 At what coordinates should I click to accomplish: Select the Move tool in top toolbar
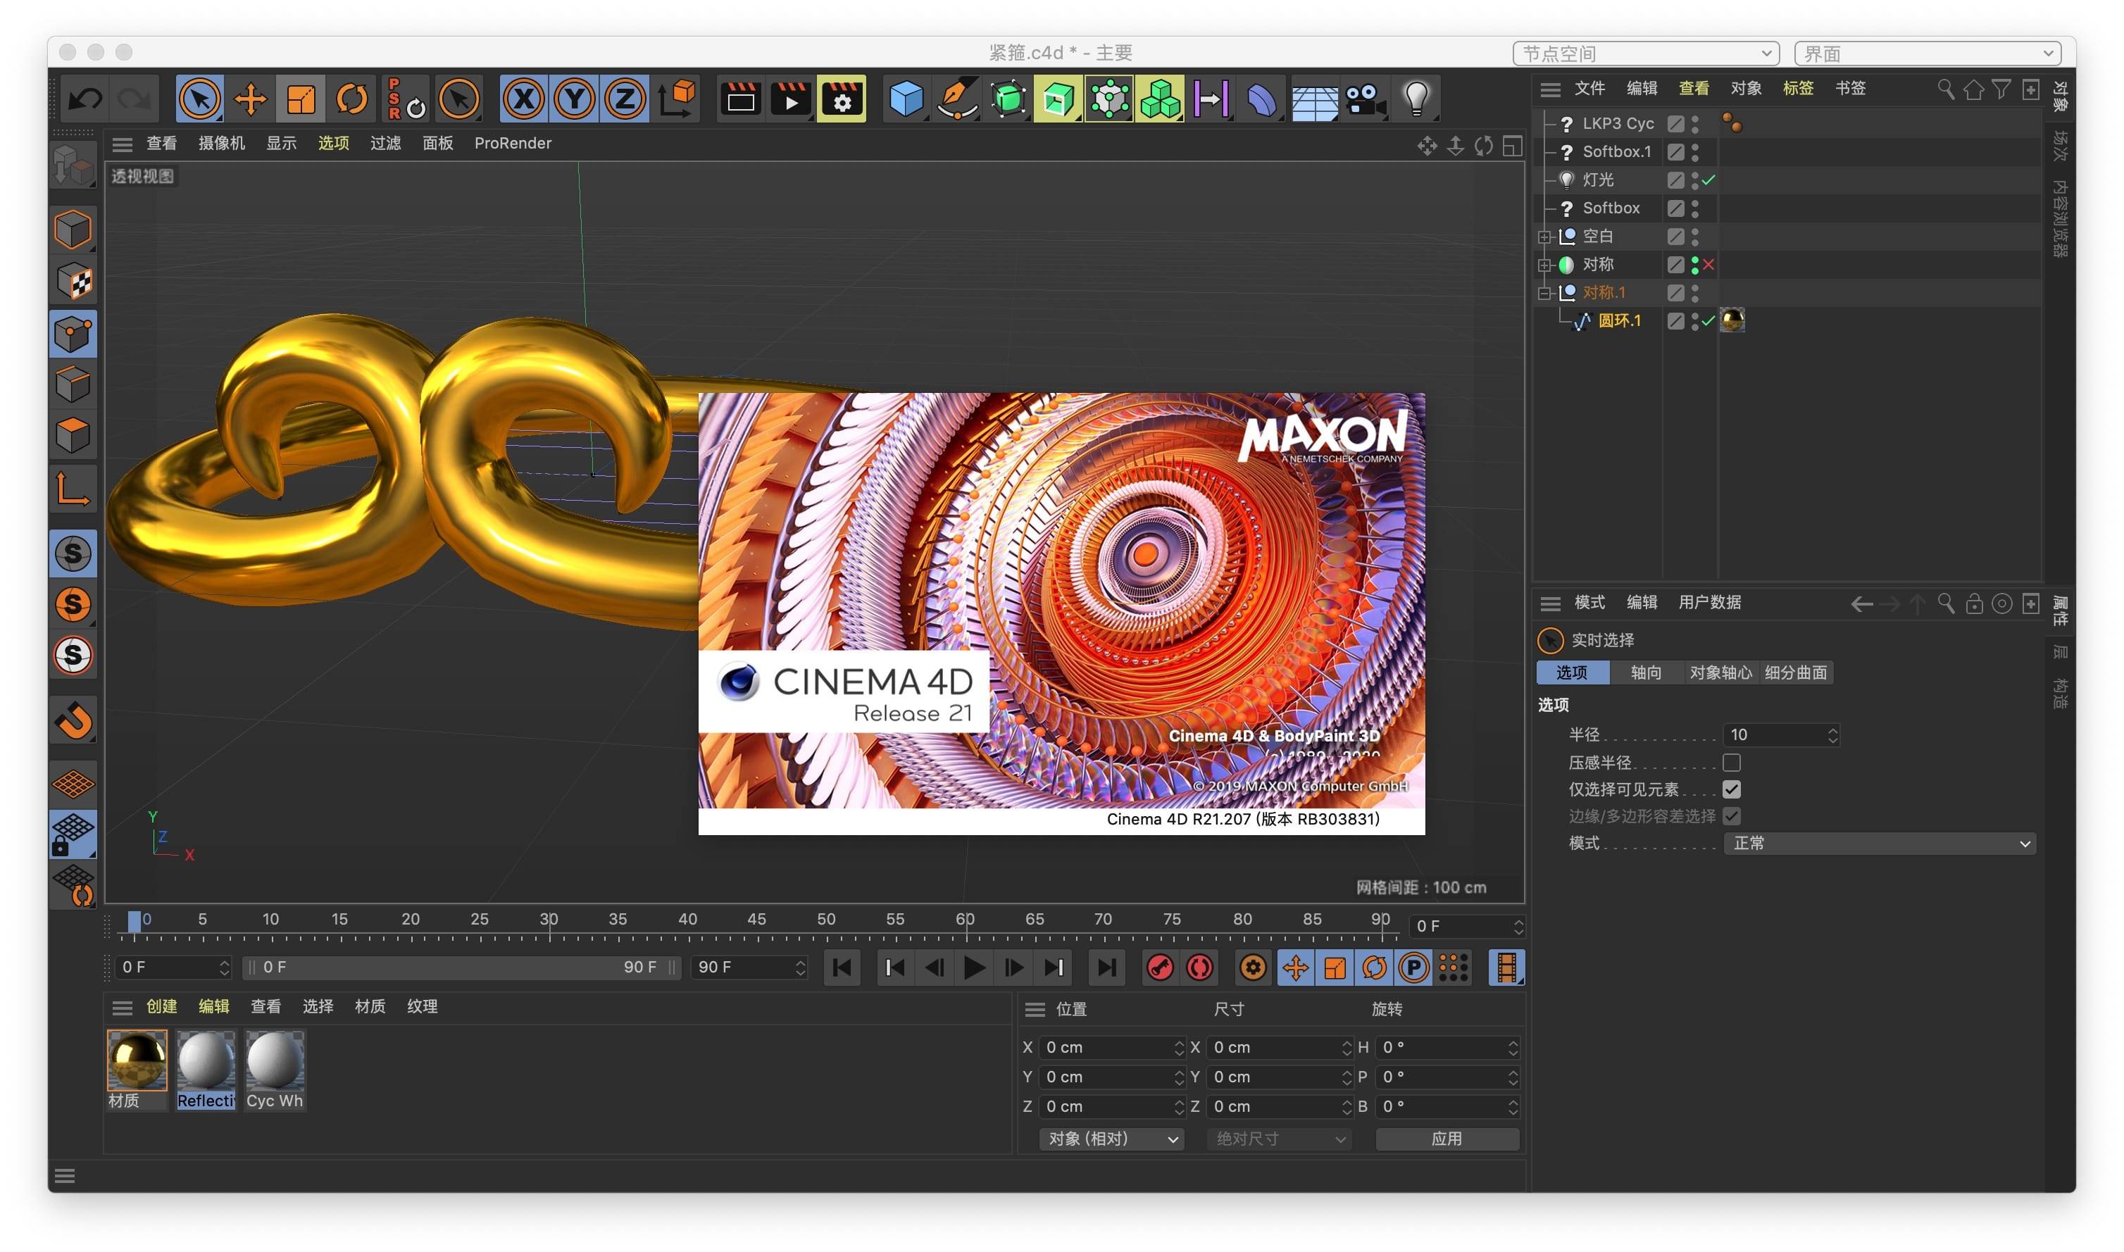click(x=250, y=99)
